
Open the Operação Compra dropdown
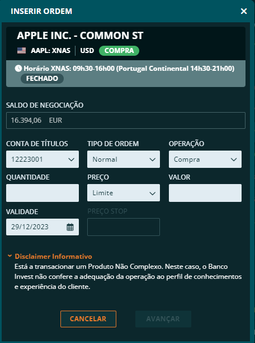pyautogui.click(x=205, y=160)
